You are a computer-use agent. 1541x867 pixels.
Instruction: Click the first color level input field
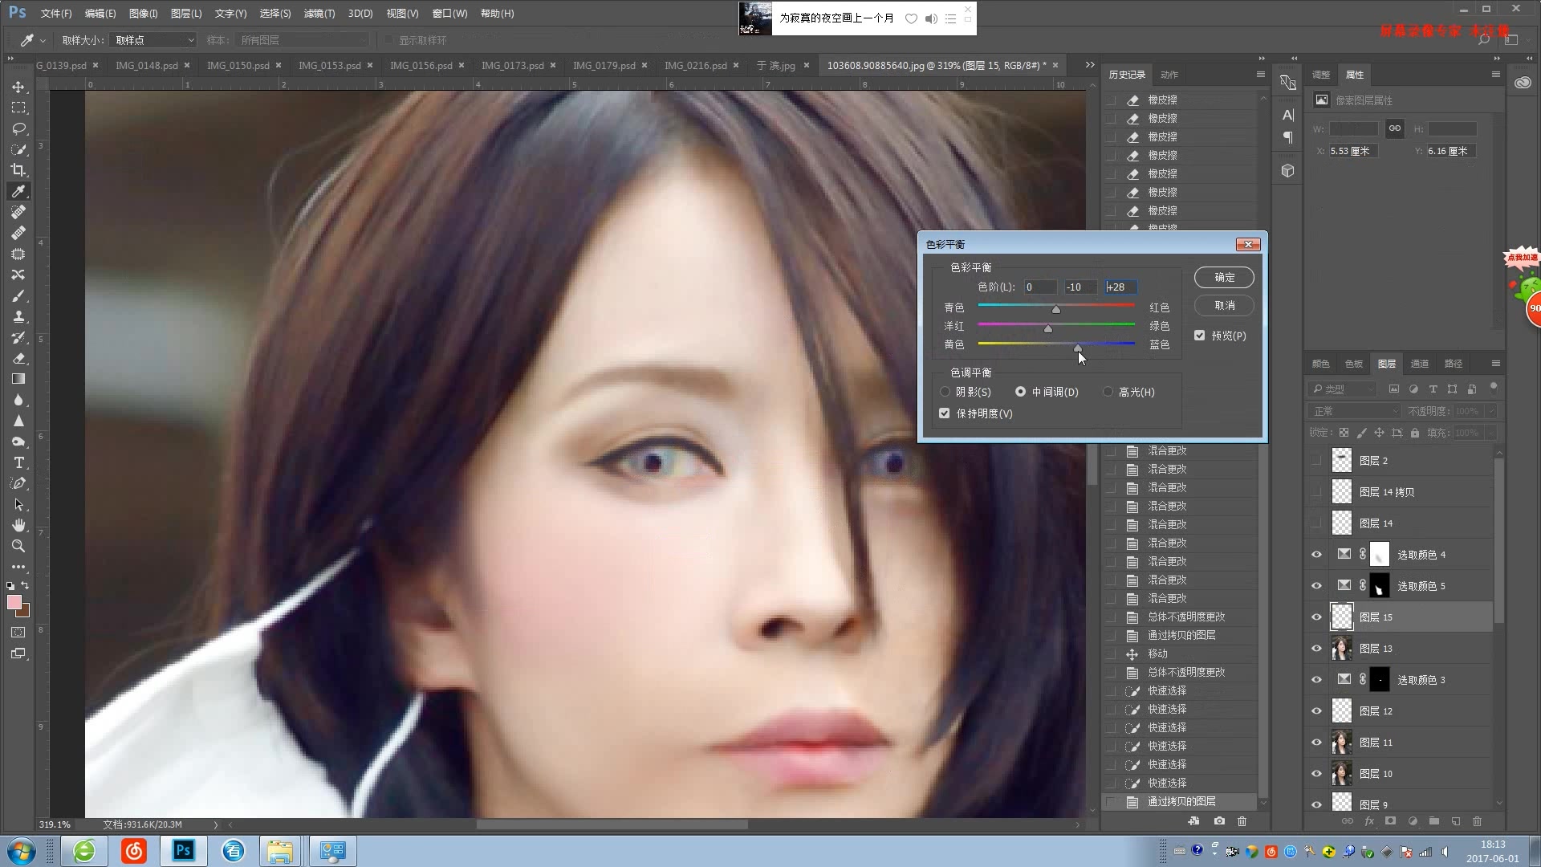(1040, 287)
